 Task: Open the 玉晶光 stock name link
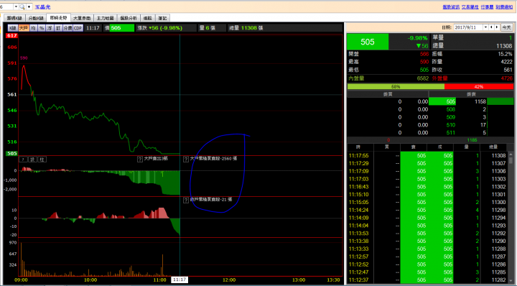(42, 7)
